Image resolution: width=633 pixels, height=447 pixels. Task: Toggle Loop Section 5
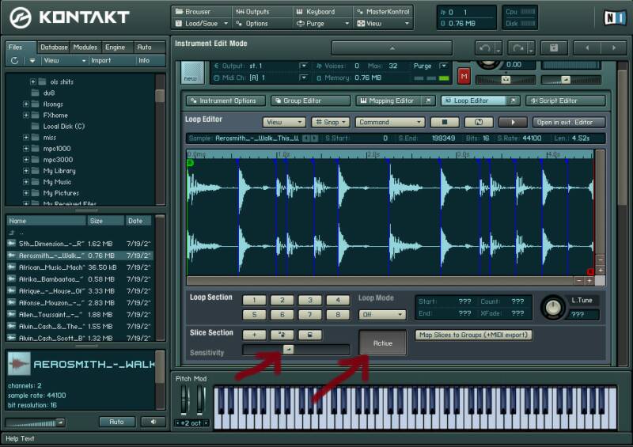[254, 315]
